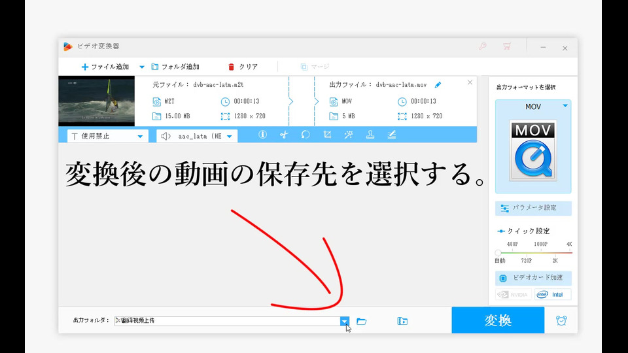This screenshot has width=628, height=353.
Task: Click the output folder path field
Action: 227,320
